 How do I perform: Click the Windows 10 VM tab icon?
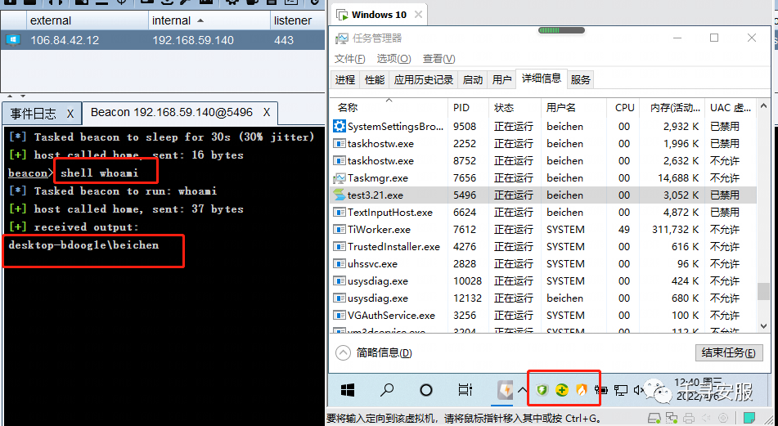(342, 15)
